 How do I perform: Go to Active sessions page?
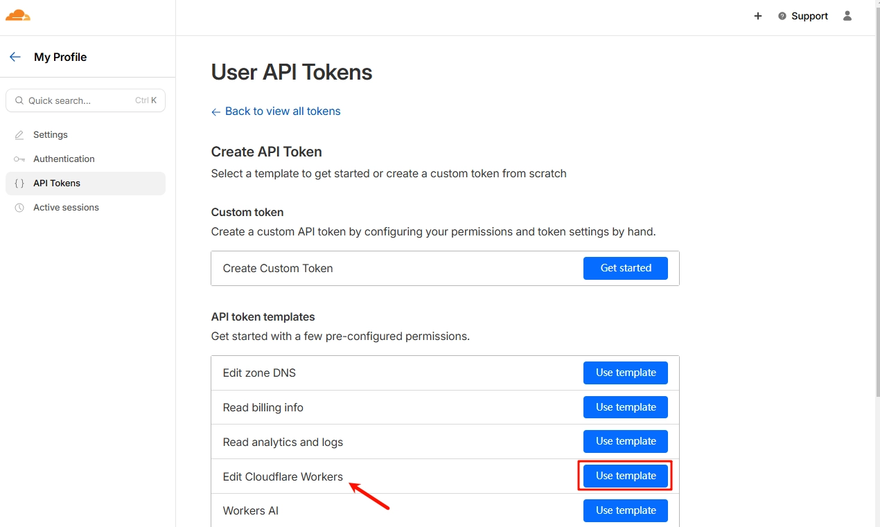coord(66,208)
